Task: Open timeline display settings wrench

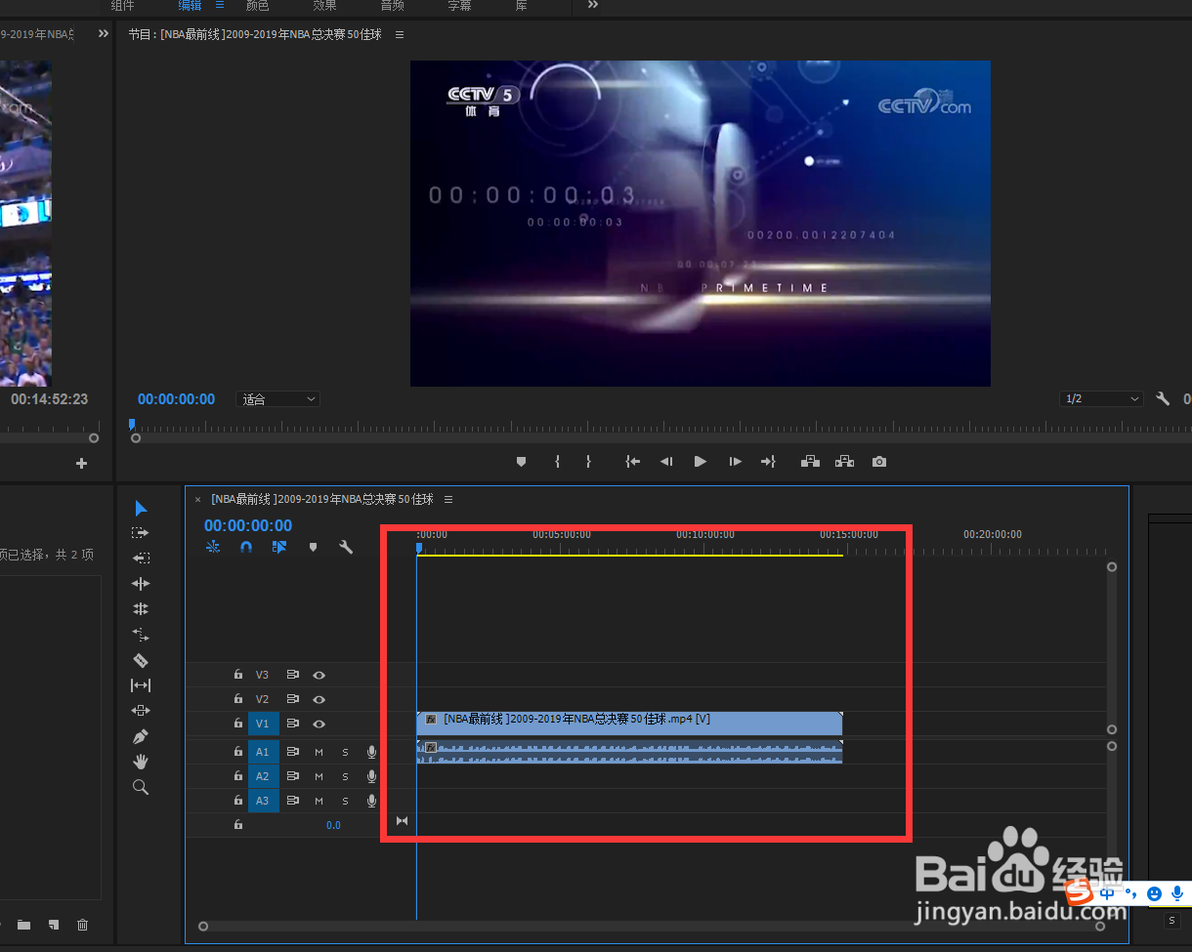Action: pyautogui.click(x=346, y=548)
